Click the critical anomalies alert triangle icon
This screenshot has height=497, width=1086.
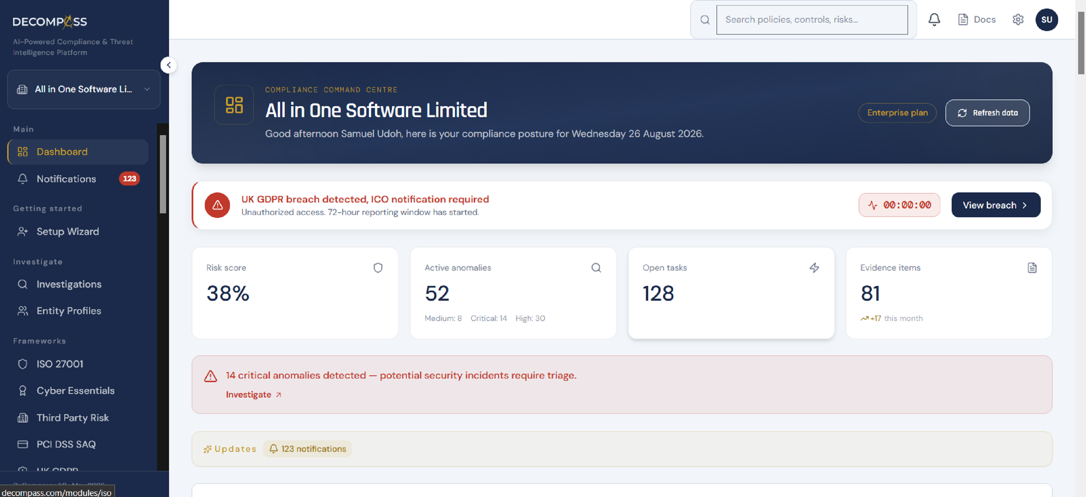[x=211, y=376]
